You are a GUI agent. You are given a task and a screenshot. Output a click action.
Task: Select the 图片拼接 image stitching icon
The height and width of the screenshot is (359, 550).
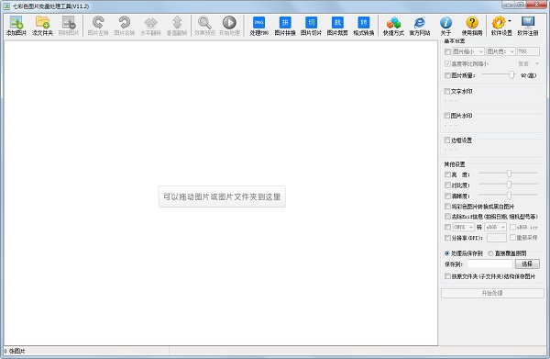[285, 26]
